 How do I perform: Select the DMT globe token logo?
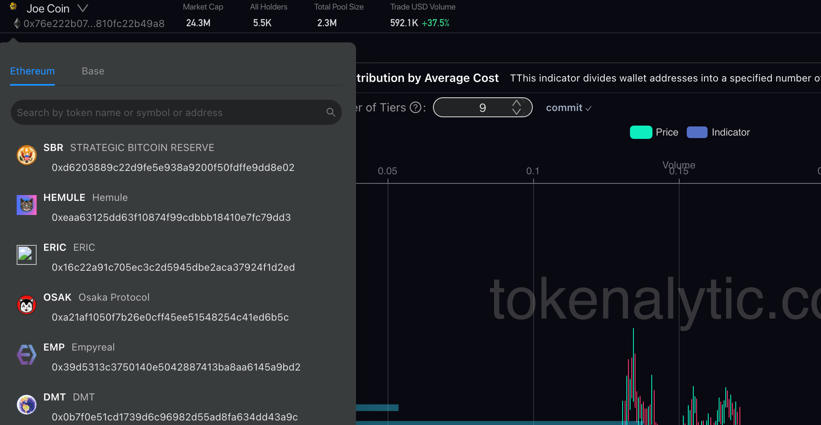point(27,405)
